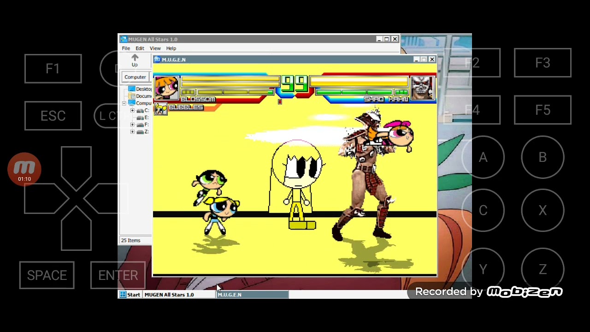This screenshot has width=590, height=332.
Task: Minimize the M.U.G.E.N game window
Action: 416,59
